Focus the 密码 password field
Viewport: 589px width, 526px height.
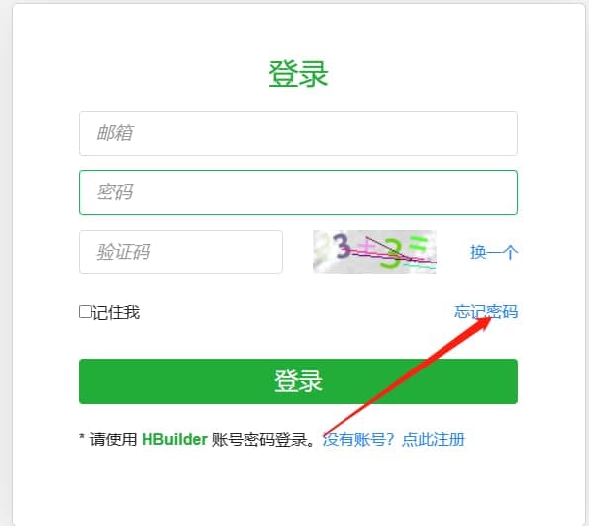298,192
